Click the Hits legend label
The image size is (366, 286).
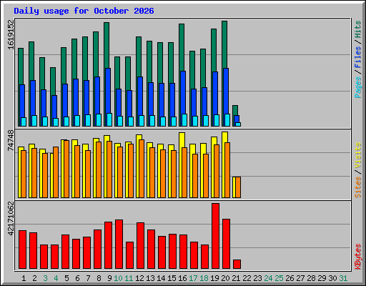point(358,29)
